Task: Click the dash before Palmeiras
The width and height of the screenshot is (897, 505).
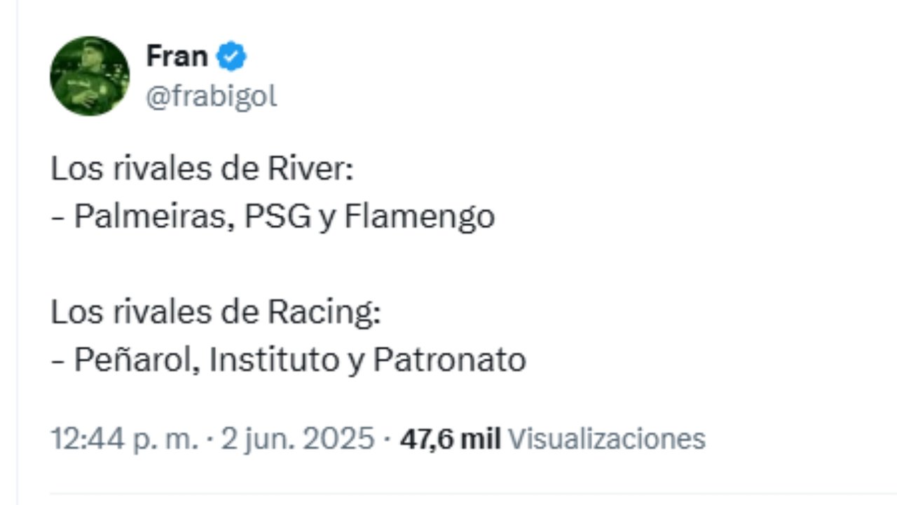Action: (x=57, y=217)
